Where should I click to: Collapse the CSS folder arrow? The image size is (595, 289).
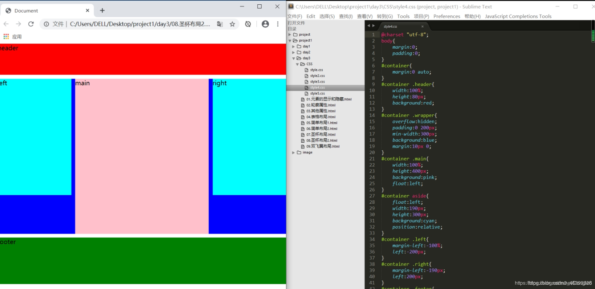297,64
